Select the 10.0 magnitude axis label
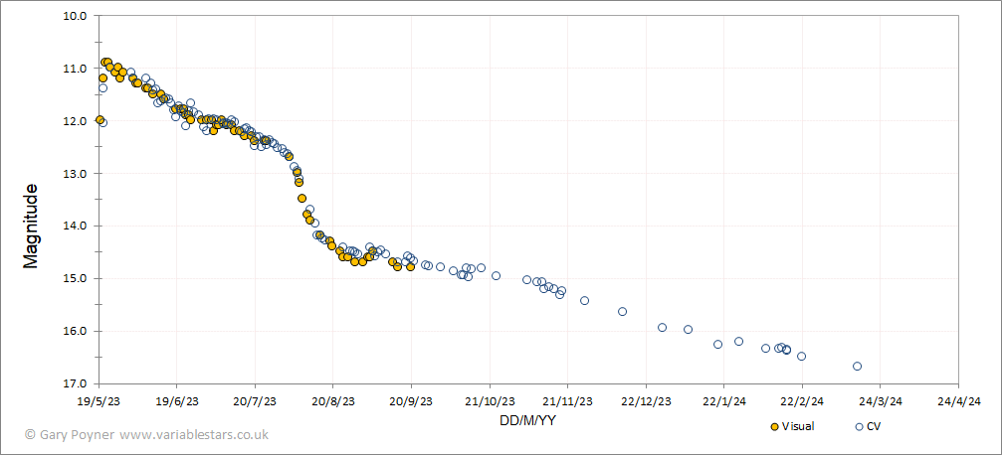This screenshot has width=1002, height=455. click(x=76, y=15)
